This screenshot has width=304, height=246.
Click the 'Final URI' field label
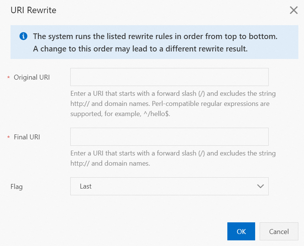(27, 137)
